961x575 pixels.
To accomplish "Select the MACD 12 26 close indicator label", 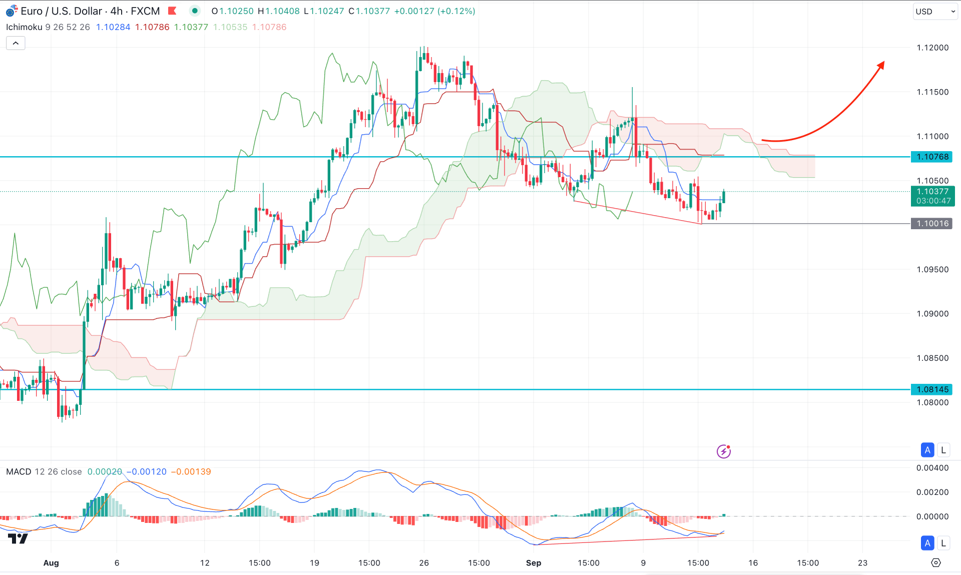I will pyautogui.click(x=44, y=471).
